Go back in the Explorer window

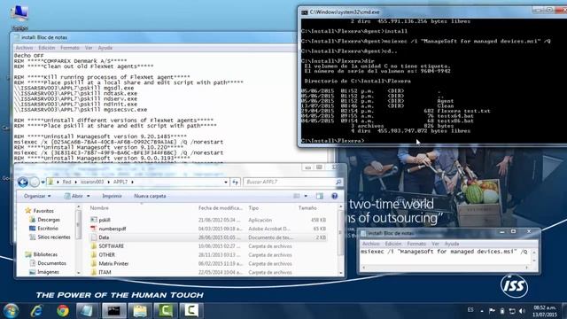(x=23, y=182)
